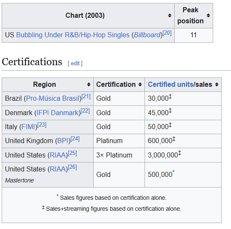The width and height of the screenshot is (231, 229).
Task: Follow citation reference 24
Action: click(75, 139)
